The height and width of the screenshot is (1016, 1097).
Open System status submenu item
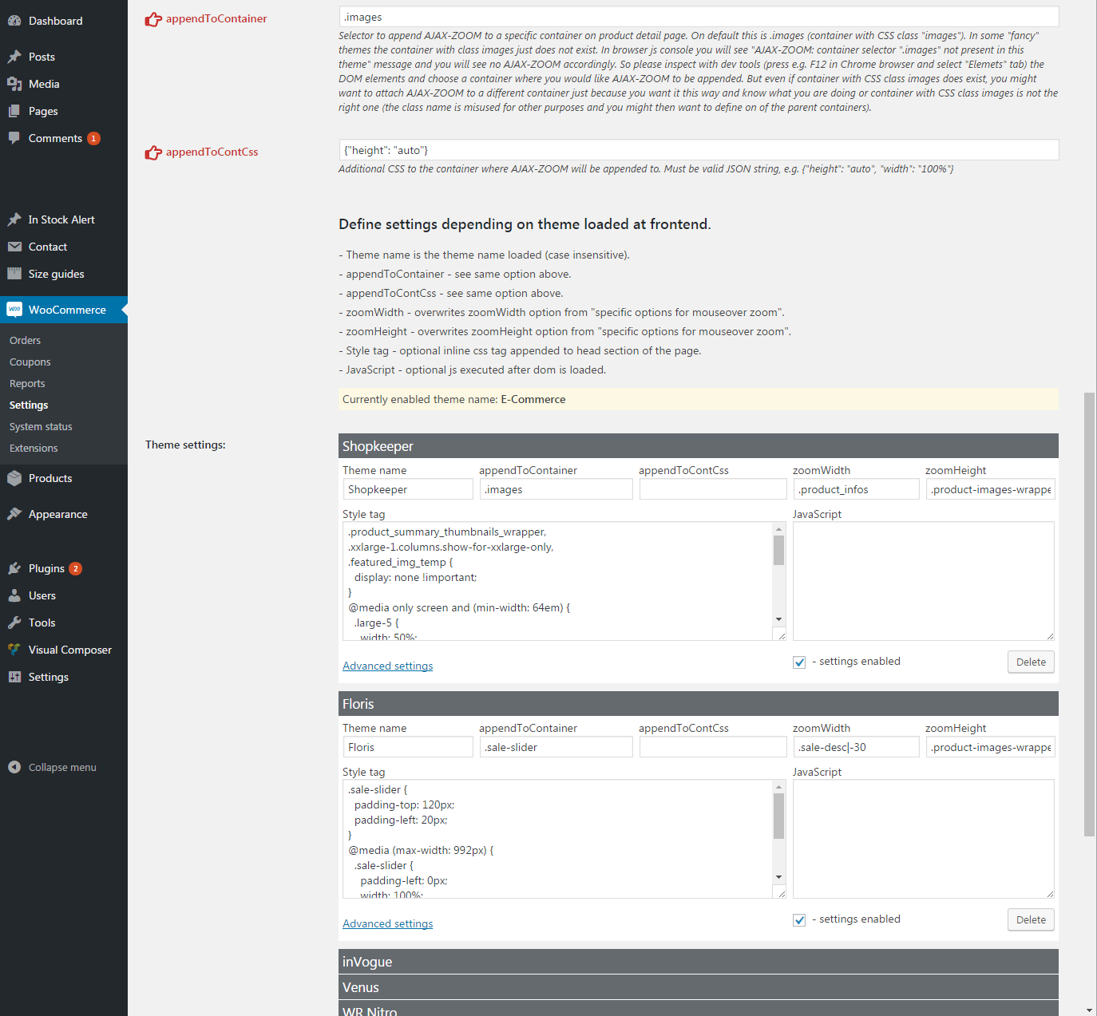click(41, 426)
